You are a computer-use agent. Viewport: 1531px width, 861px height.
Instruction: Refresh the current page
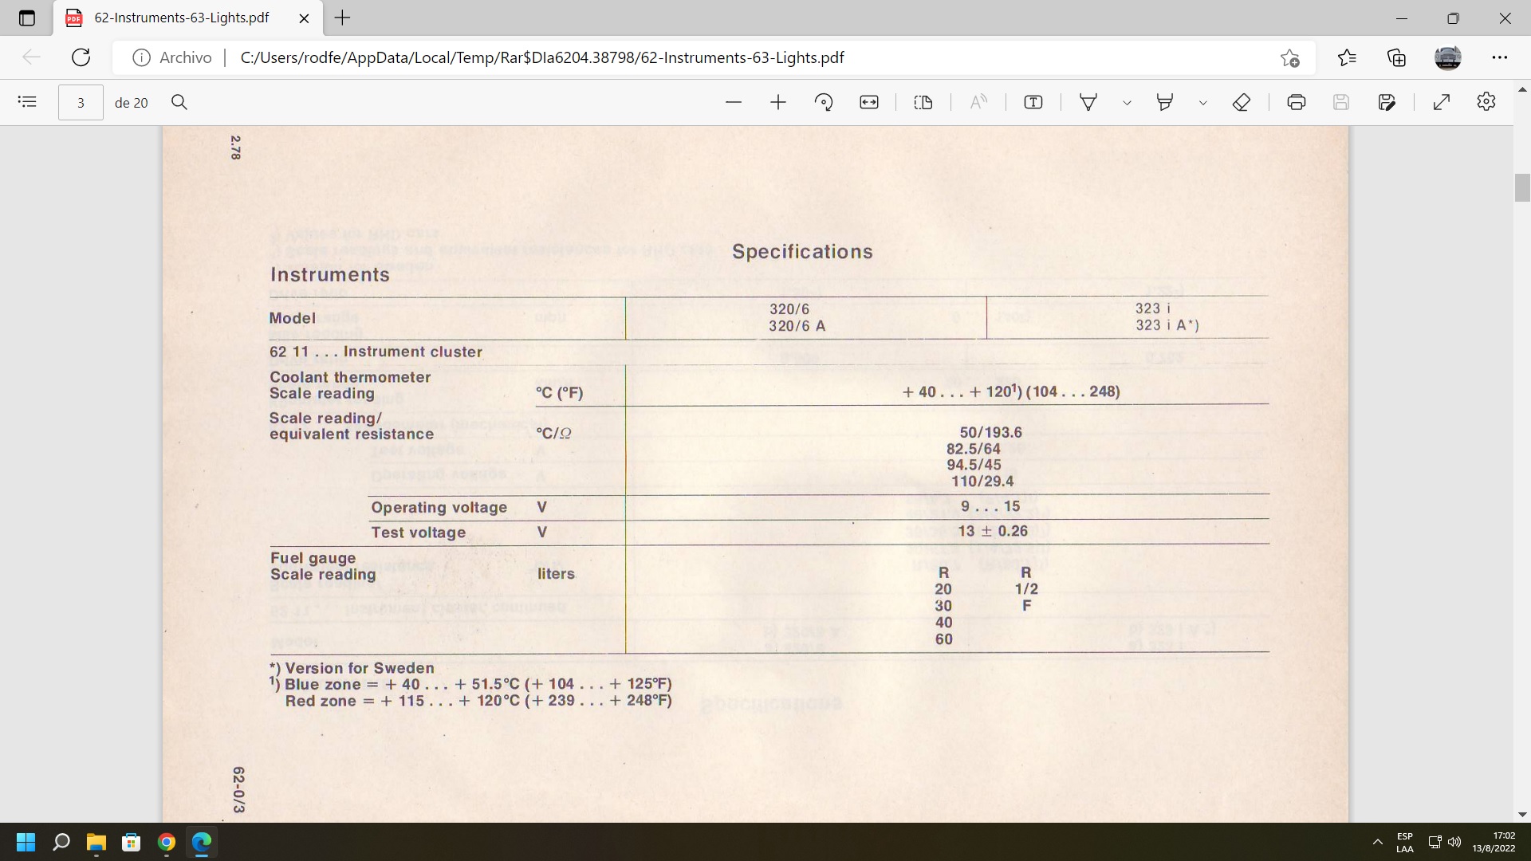click(81, 57)
